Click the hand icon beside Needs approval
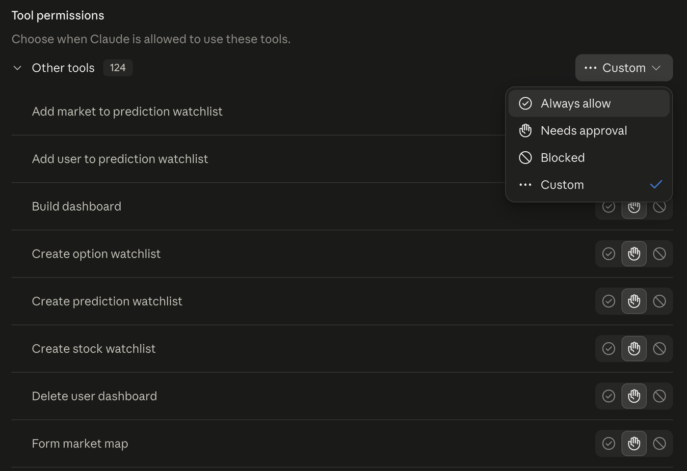The width and height of the screenshot is (687, 471). tap(525, 131)
